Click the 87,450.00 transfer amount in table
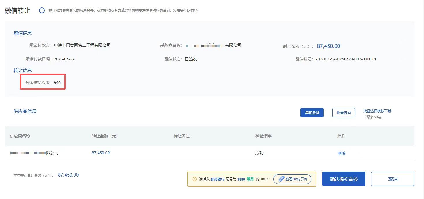This screenshot has height=199, width=424. [100, 153]
